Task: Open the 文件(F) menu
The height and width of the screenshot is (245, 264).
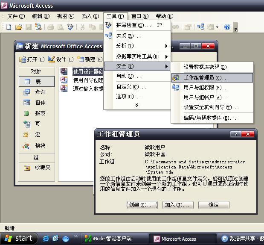Action: click(16, 16)
